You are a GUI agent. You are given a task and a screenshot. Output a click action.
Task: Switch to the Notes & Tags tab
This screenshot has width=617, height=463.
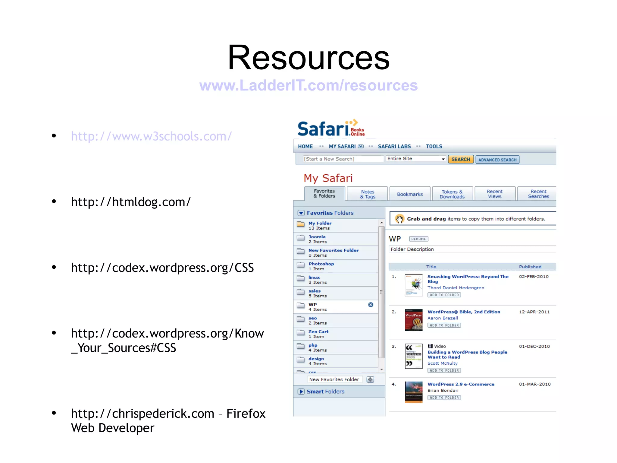[x=368, y=194]
